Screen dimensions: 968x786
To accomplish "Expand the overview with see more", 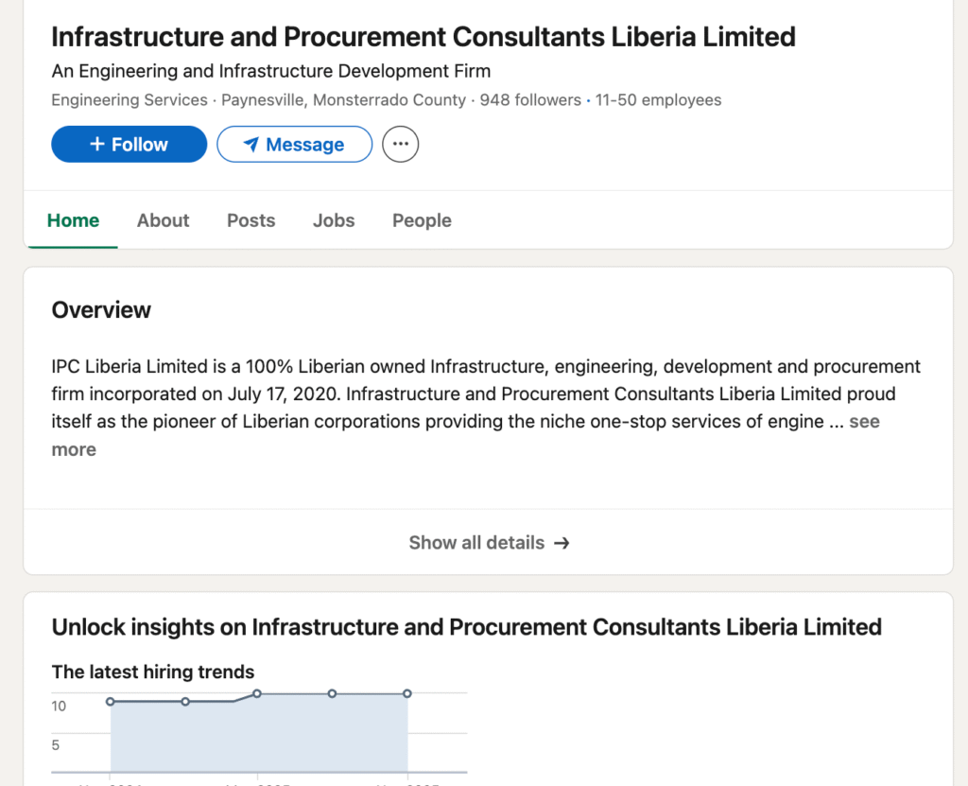I will coord(864,421).
